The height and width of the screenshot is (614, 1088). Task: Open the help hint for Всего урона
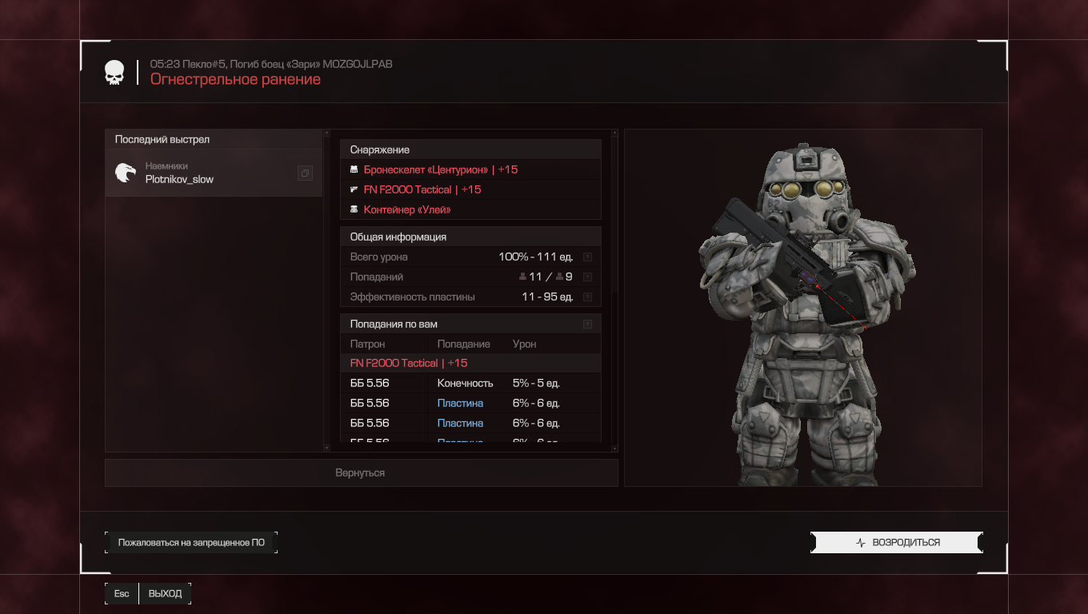[x=587, y=257]
